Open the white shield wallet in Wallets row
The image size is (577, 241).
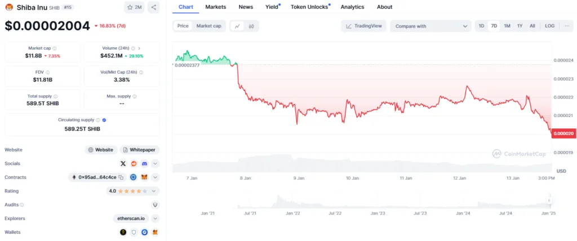134,232
